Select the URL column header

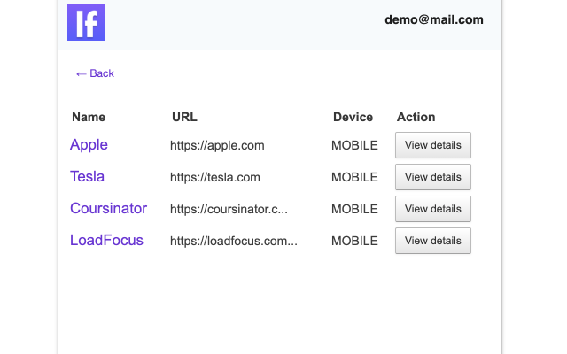(x=184, y=117)
